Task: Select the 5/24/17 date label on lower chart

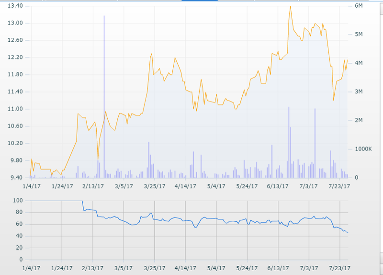Action: pyautogui.click(x=247, y=269)
